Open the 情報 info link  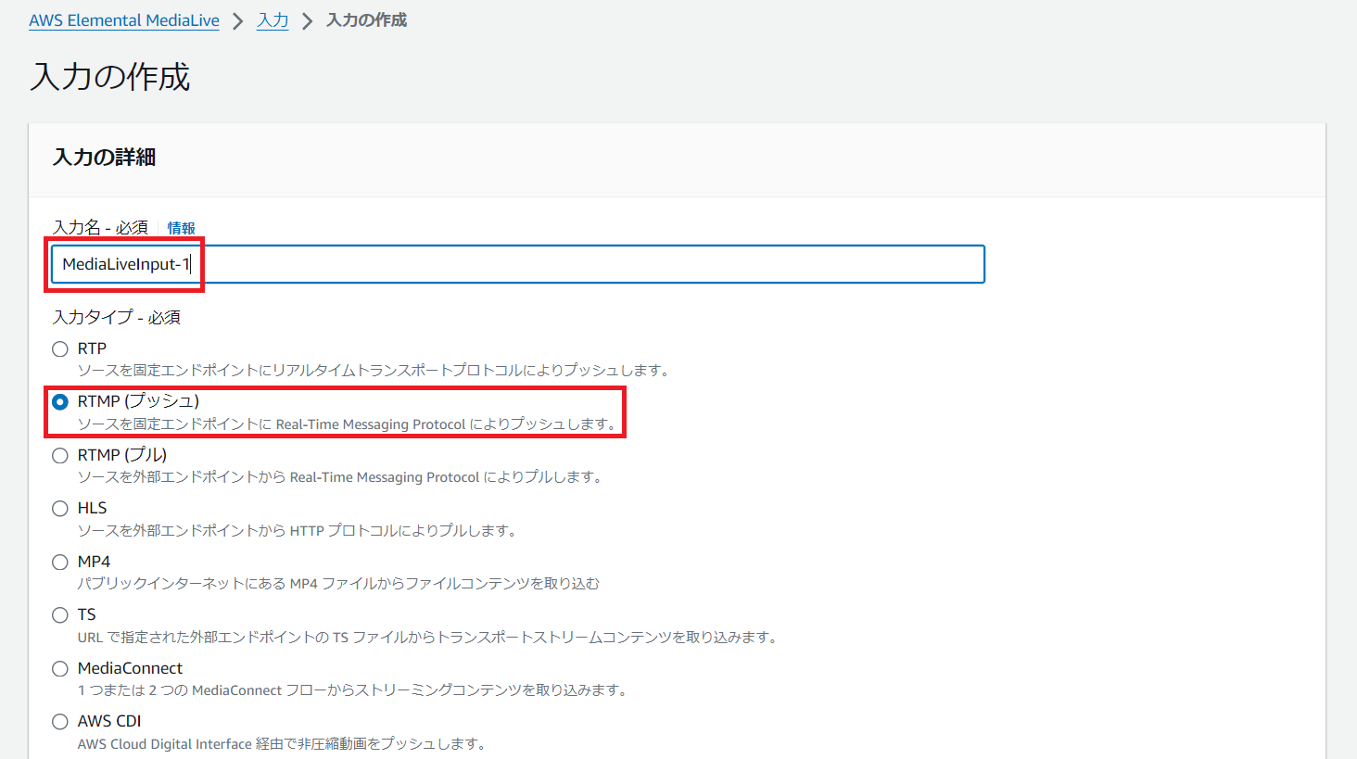(x=181, y=228)
